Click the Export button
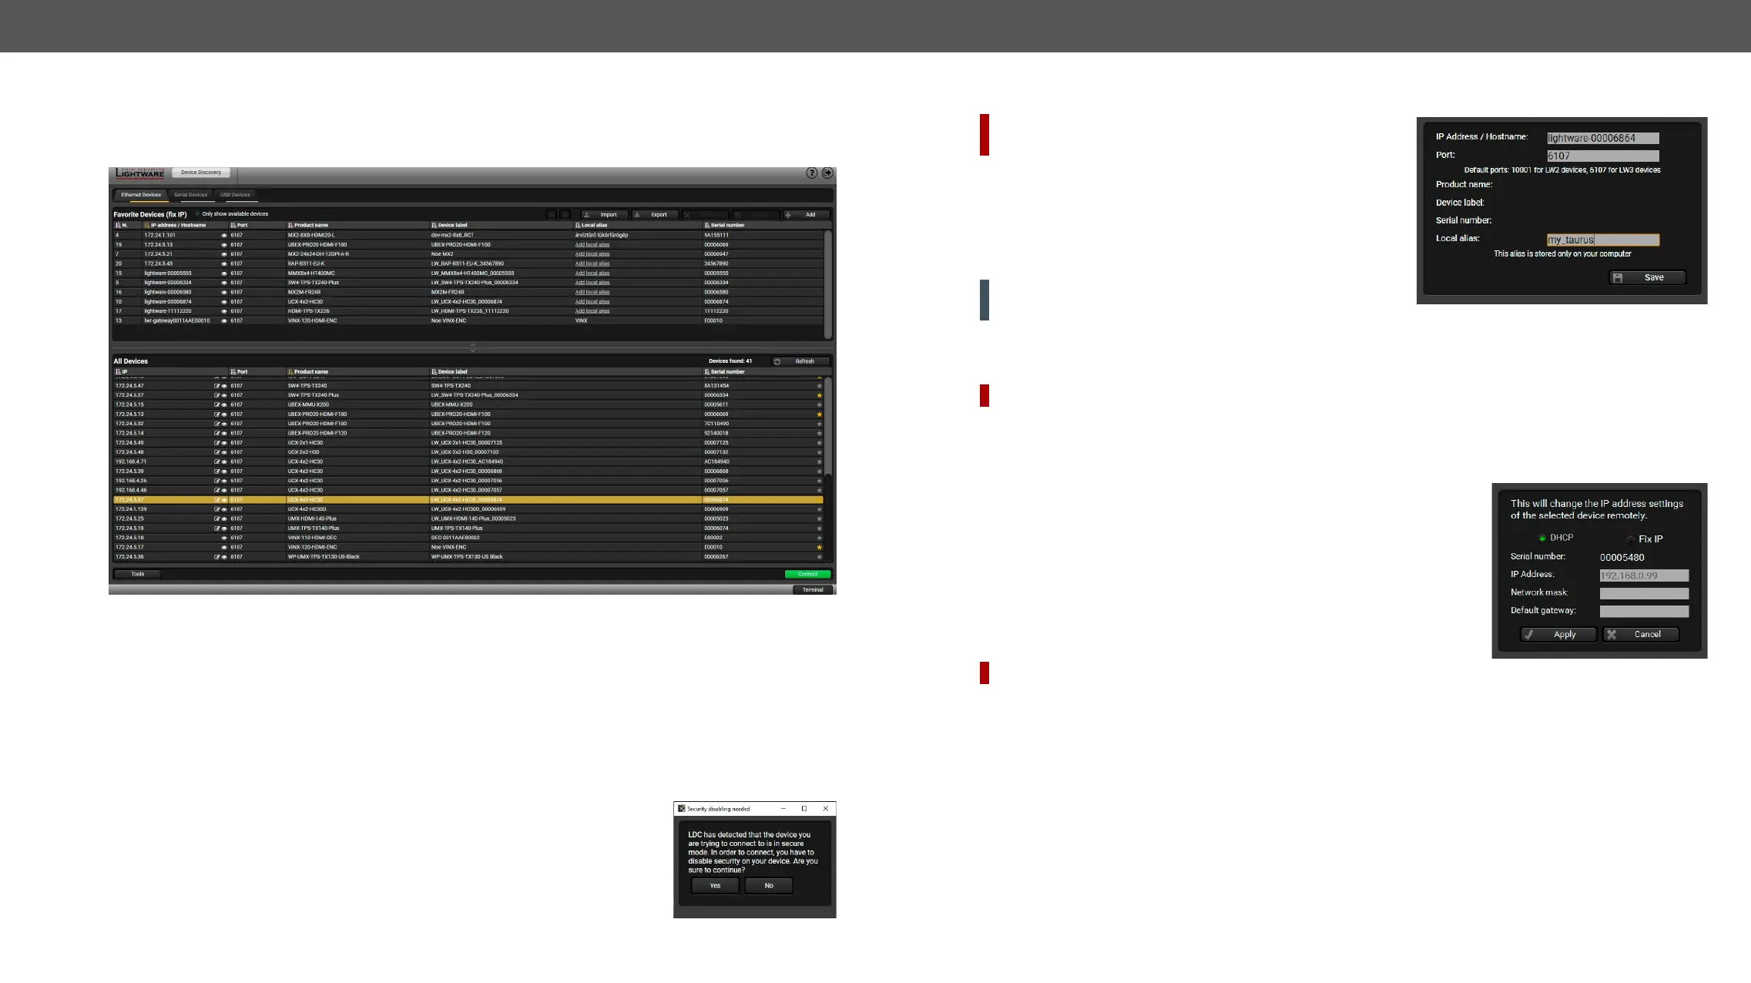This screenshot has width=1751, height=983. click(x=655, y=215)
